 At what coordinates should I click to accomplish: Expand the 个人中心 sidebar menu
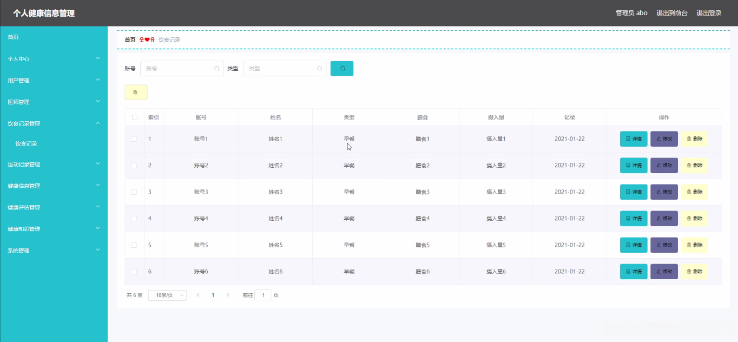click(54, 58)
